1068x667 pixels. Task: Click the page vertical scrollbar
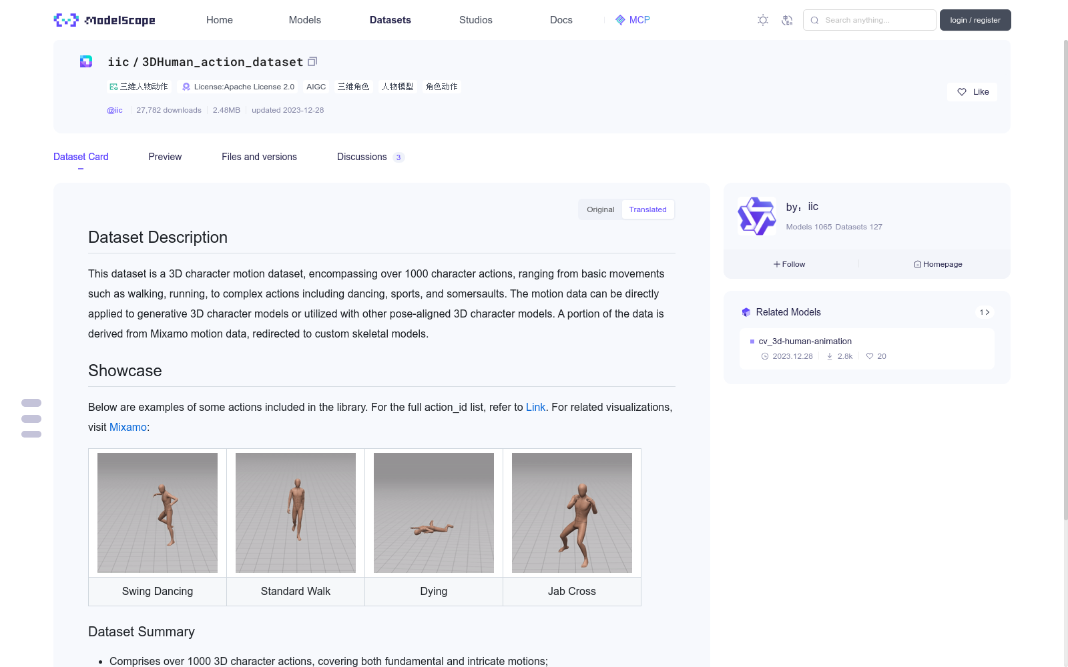[x=1065, y=280]
